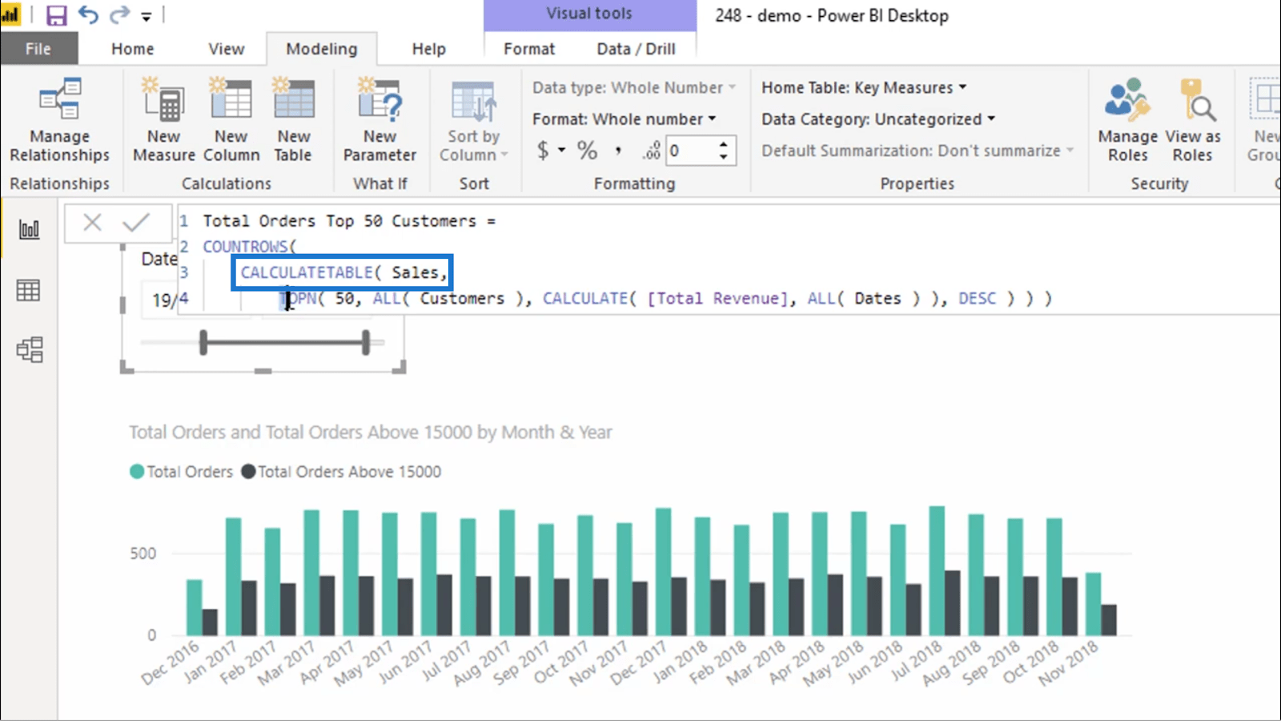Open Data Category Uncategorized dropdown
Image resolution: width=1281 pixels, height=721 pixels.
(878, 119)
